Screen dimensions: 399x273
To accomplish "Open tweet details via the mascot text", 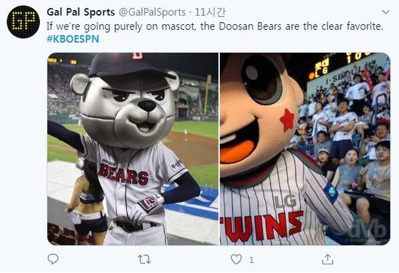I will [215, 26].
